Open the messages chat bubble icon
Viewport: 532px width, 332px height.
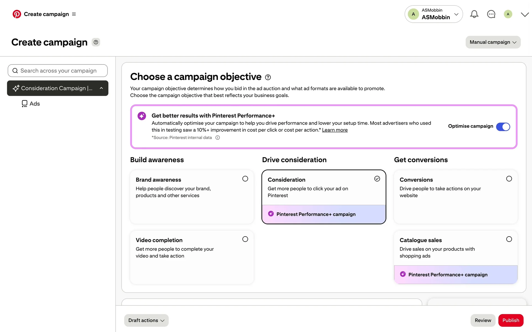491,14
